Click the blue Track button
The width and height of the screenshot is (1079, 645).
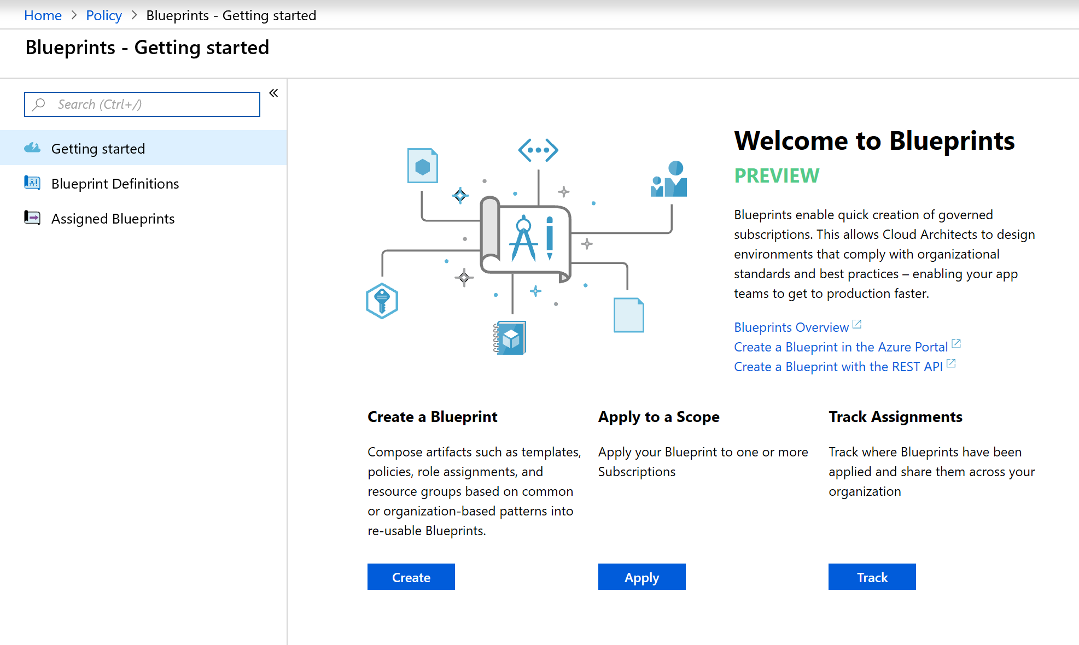tap(872, 577)
